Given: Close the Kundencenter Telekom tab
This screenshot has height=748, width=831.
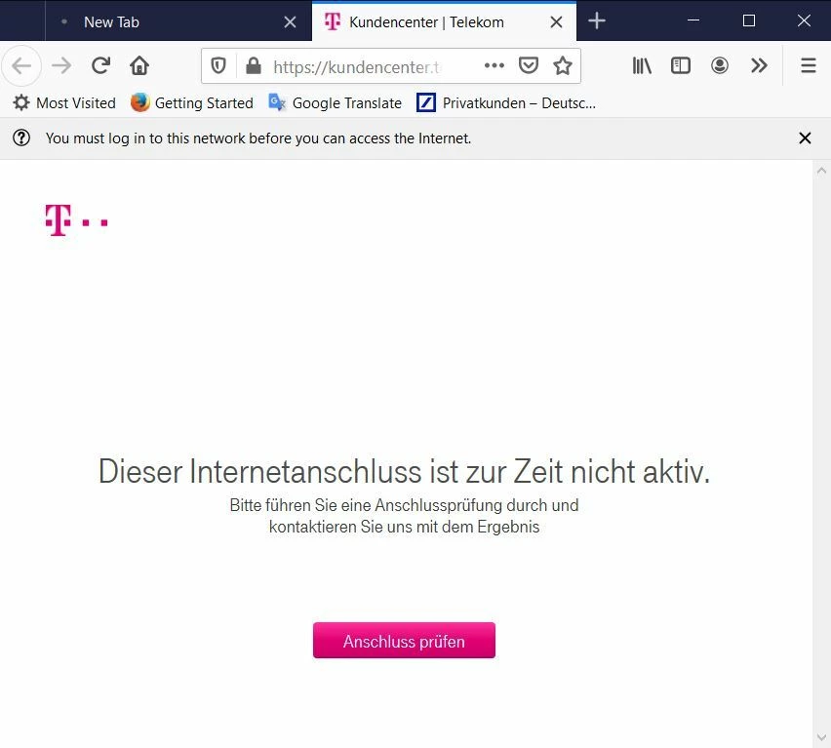Looking at the screenshot, I should (x=556, y=22).
